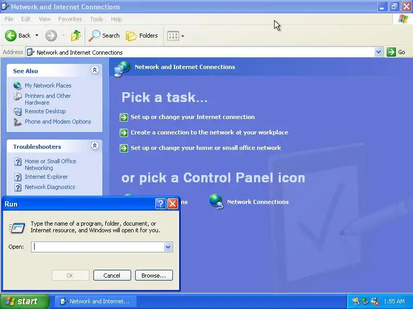Image resolution: width=413 pixels, height=309 pixels.
Task: Open the Views dropdown arrow
Action: pyautogui.click(x=183, y=36)
